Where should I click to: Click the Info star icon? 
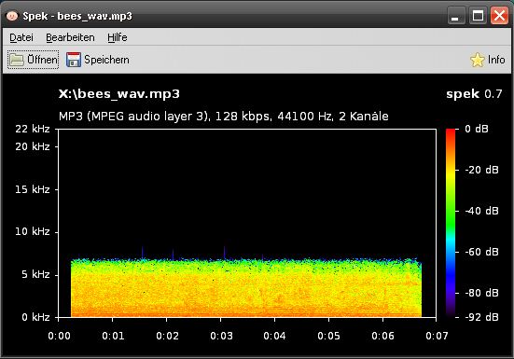[x=478, y=60]
